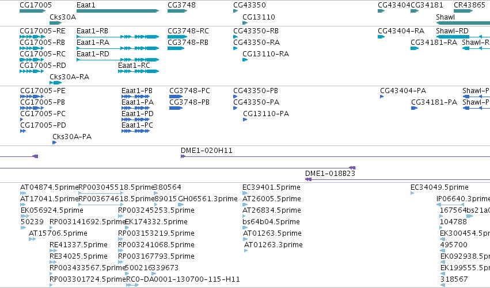
Task: Click the Eaat1-PD protein feature
Action: tap(136, 120)
